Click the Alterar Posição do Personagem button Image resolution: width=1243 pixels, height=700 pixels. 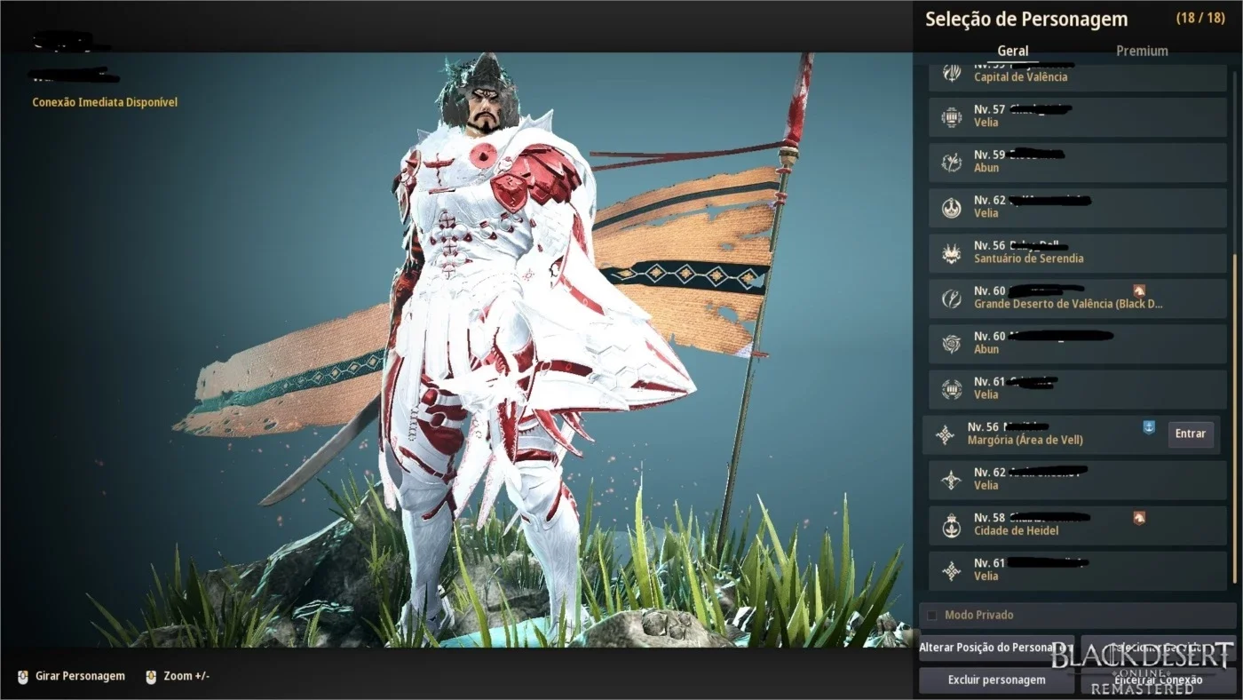pos(996,648)
